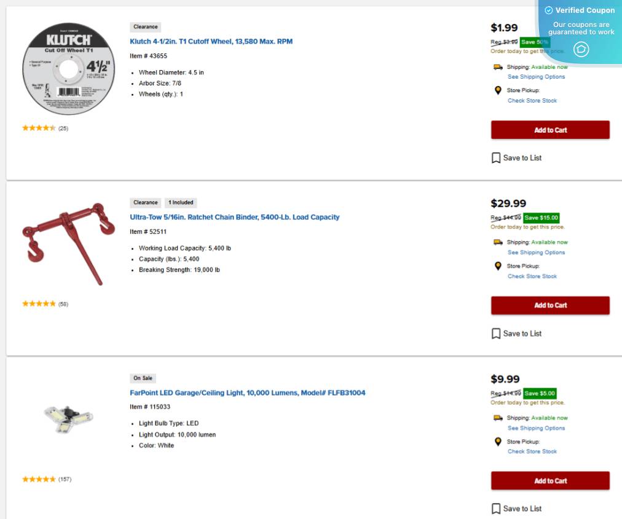
Task: Click the shipping truck icon for the Klutch cutoff wheel
Action: click(x=498, y=66)
